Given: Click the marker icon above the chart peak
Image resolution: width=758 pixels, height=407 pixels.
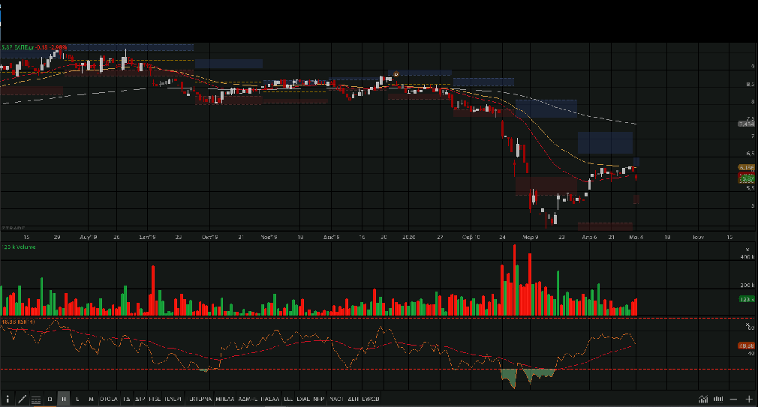Looking at the screenshot, I should [395, 73].
